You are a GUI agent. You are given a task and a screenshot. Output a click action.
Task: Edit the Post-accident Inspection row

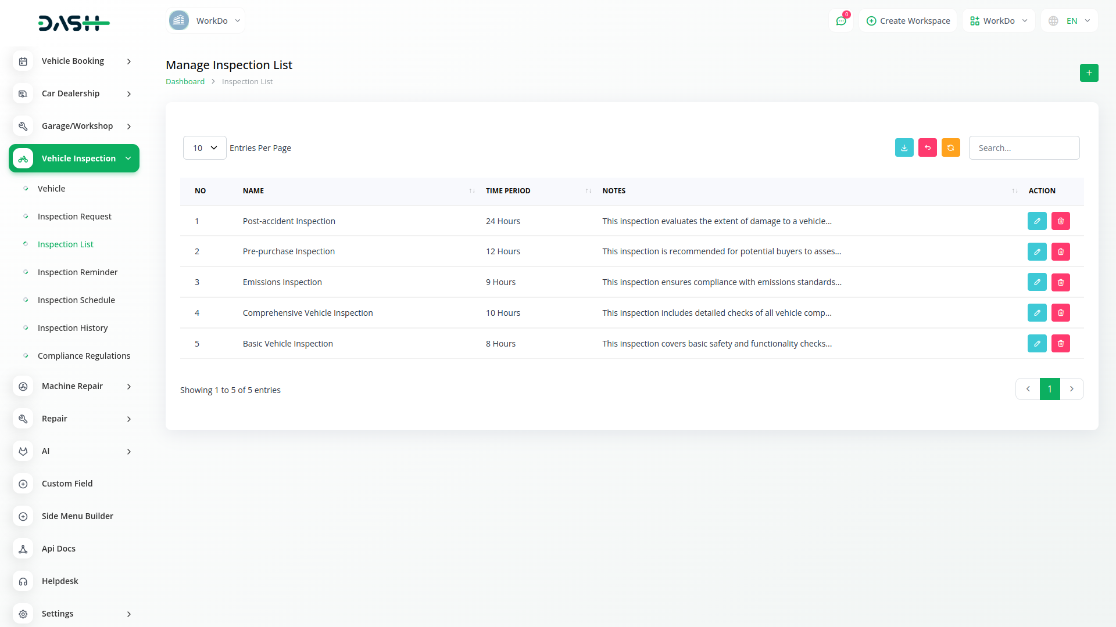[1036, 221]
